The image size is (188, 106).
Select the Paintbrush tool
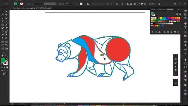tap(6, 25)
